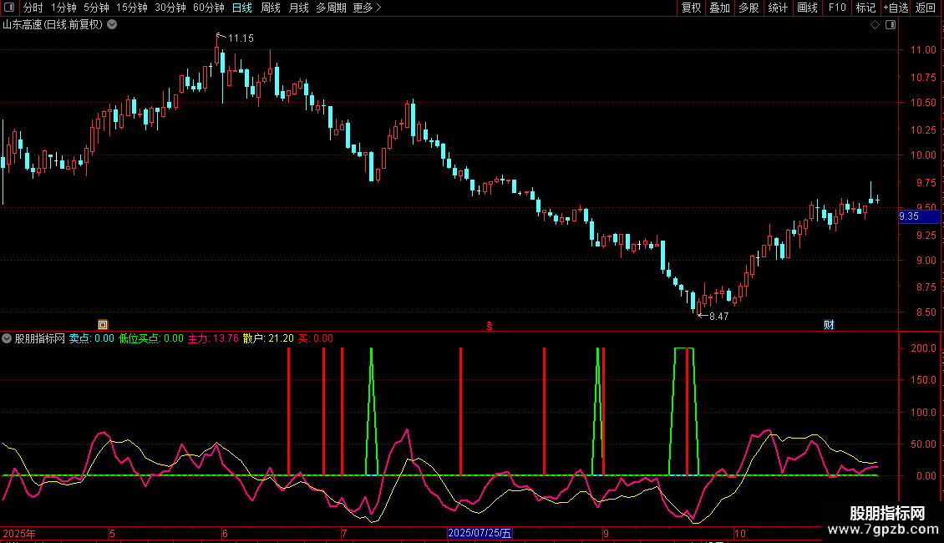
Task: Toggle 复权 price adjustment
Action: tap(691, 8)
